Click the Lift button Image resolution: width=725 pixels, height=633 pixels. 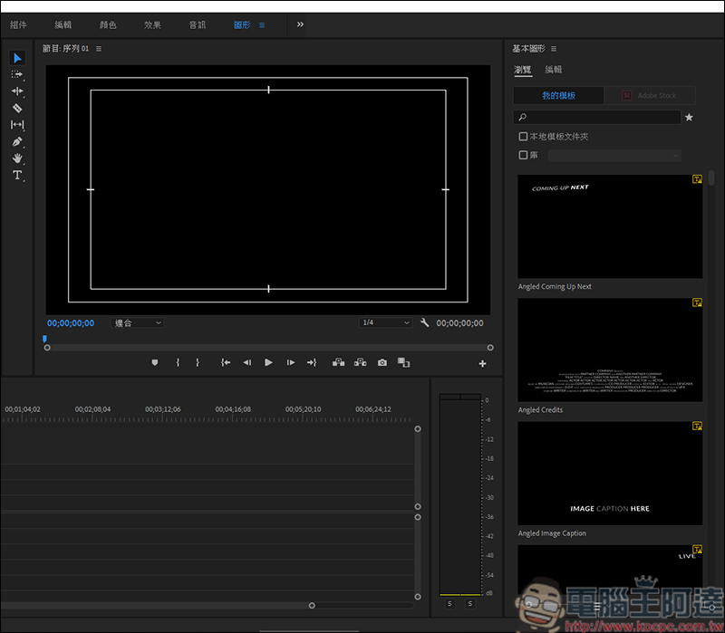pos(338,363)
